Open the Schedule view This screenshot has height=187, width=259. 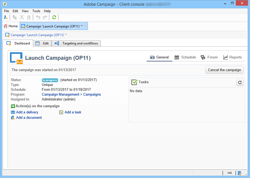(x=185, y=57)
